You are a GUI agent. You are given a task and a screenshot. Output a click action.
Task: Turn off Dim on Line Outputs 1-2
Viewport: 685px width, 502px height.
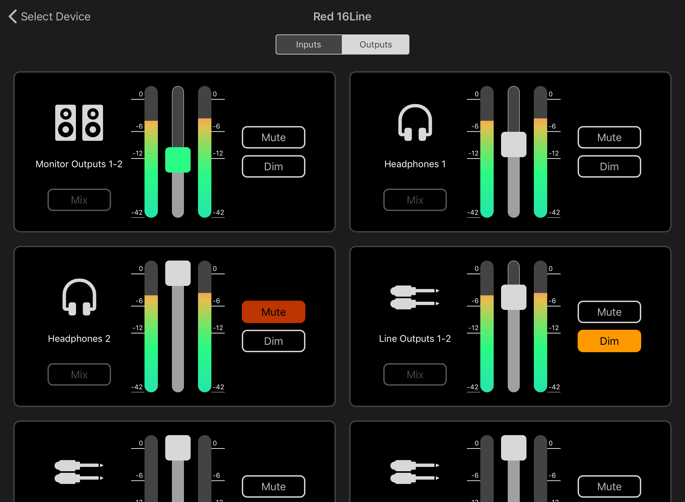[609, 341]
